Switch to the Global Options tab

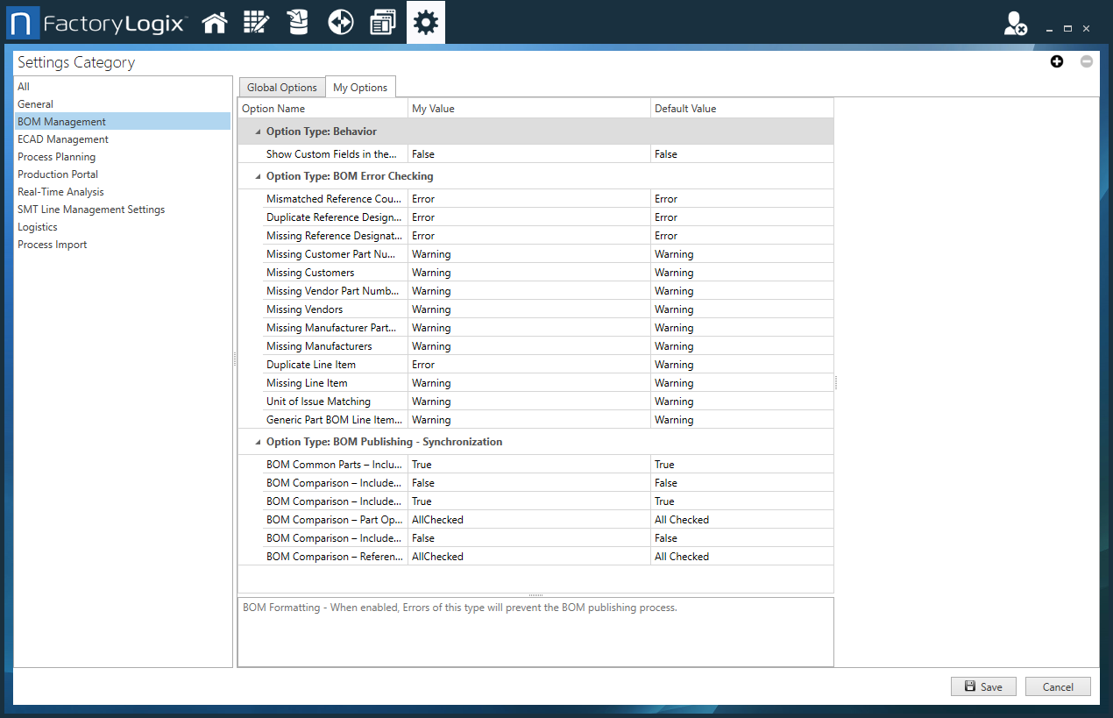[281, 88]
